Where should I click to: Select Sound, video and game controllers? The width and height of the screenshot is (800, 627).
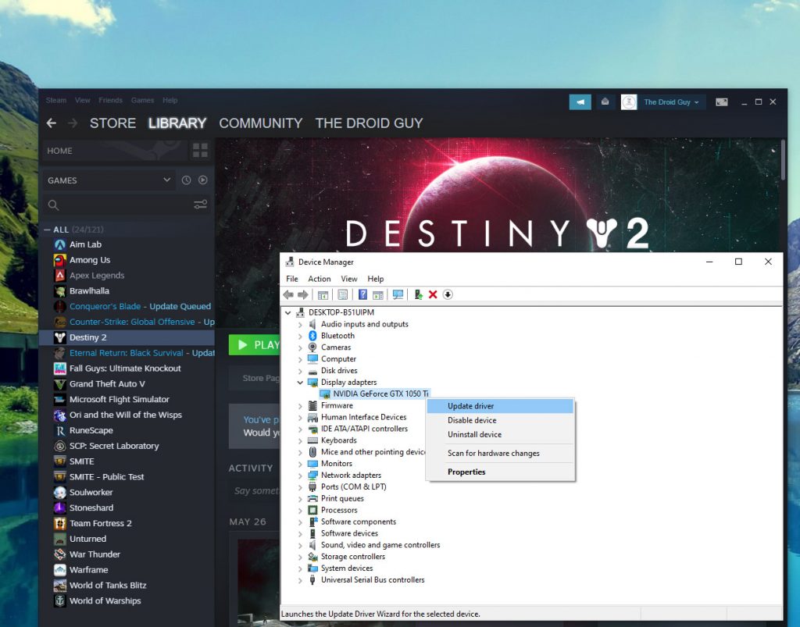click(x=380, y=545)
